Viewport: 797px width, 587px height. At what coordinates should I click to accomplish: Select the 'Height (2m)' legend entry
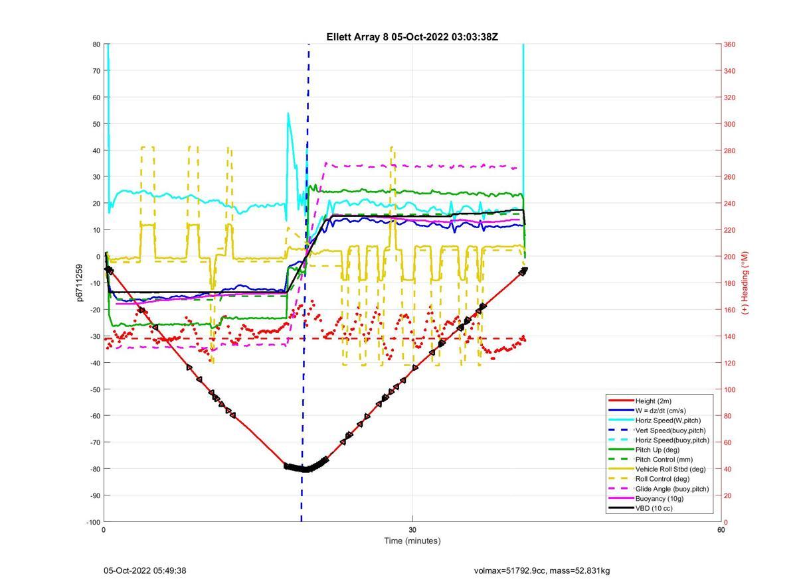pos(653,401)
